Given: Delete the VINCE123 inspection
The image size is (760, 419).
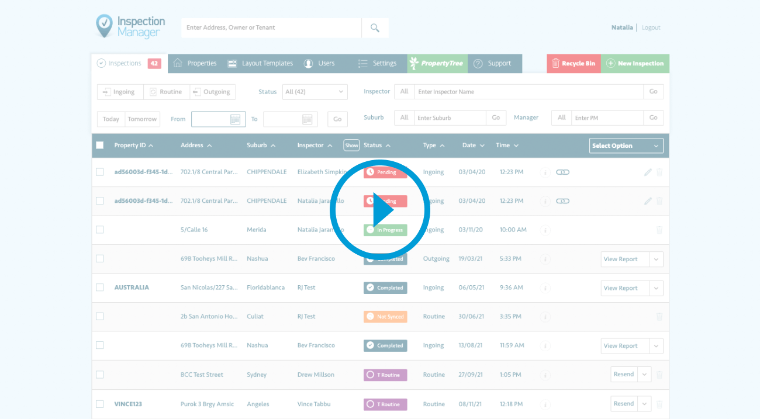Looking at the screenshot, I should tap(659, 404).
